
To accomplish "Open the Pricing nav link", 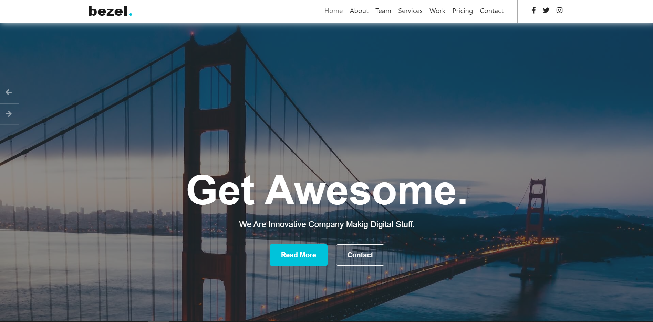I will click(x=463, y=11).
